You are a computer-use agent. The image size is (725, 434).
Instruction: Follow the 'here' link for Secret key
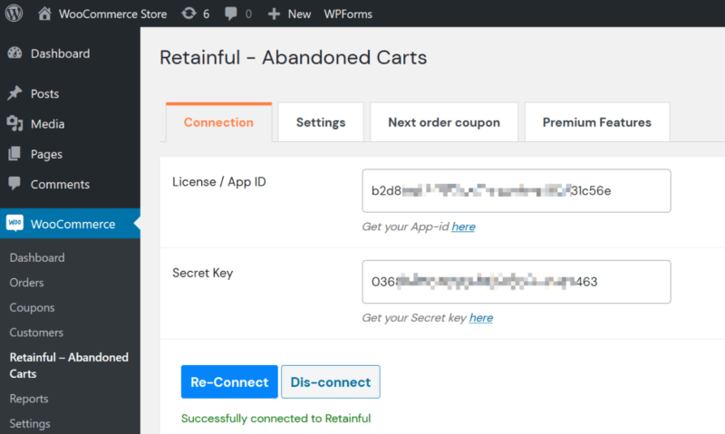pos(481,317)
